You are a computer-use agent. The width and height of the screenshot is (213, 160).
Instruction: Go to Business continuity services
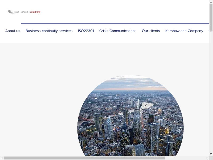(49, 31)
